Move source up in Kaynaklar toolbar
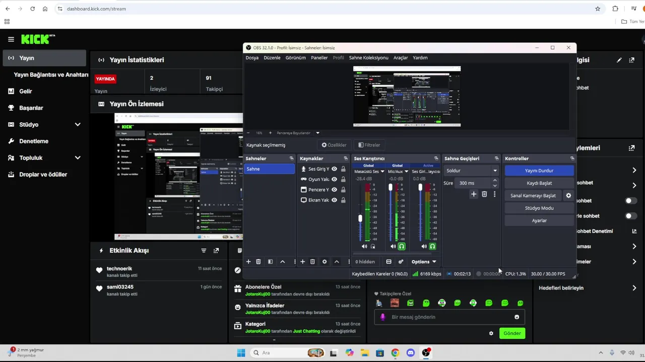This screenshot has width=645, height=362. [337, 261]
